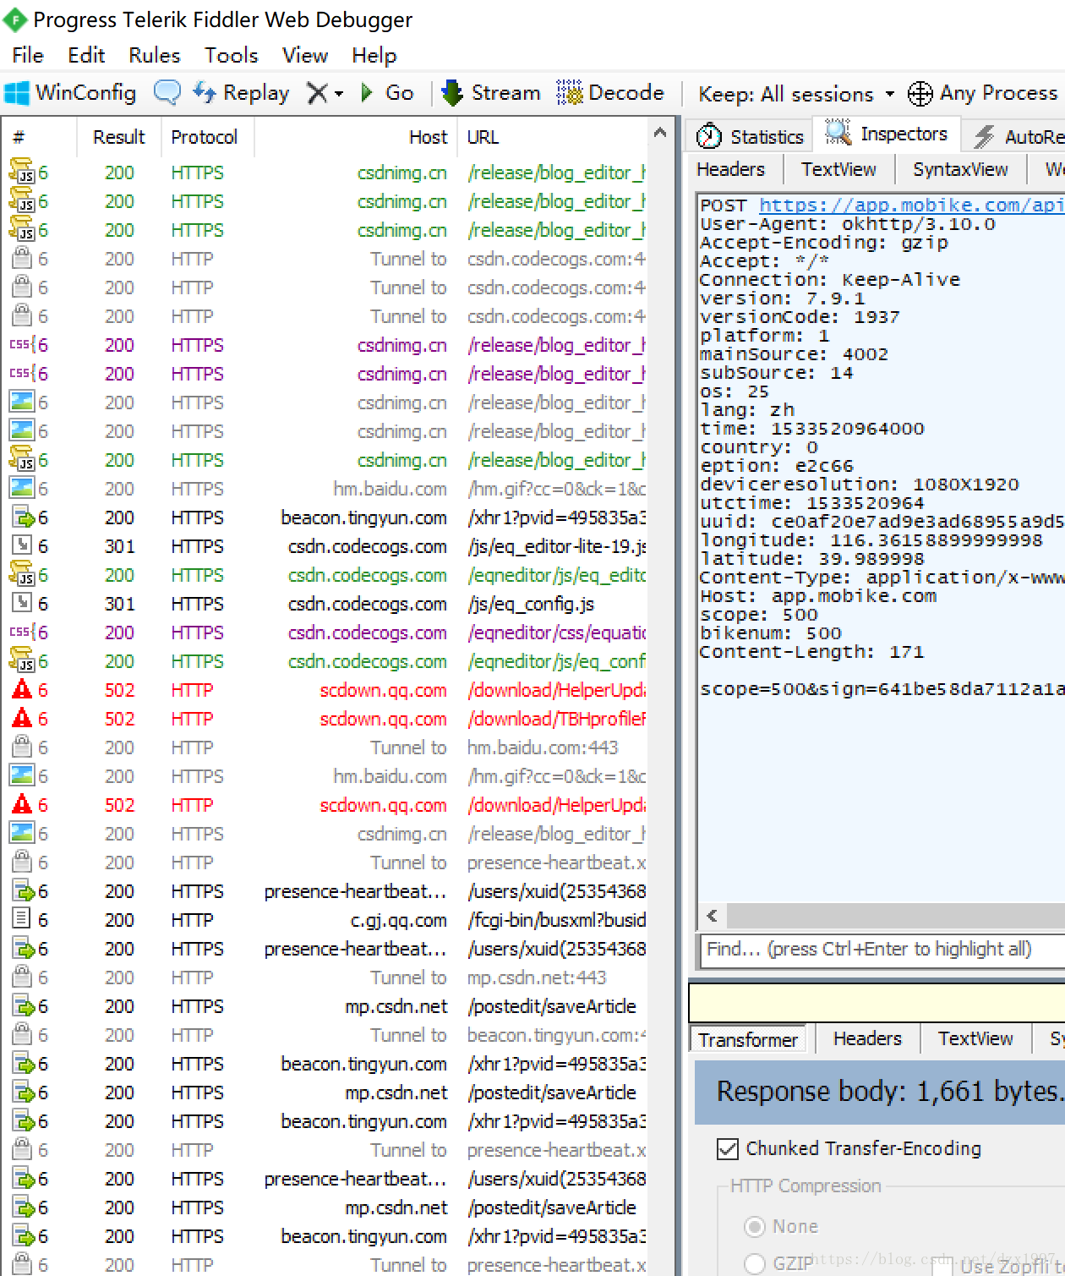The image size is (1065, 1276).
Task: Click warning icon for scdown.qq.com /download/TBHprofile row
Action: point(22,719)
